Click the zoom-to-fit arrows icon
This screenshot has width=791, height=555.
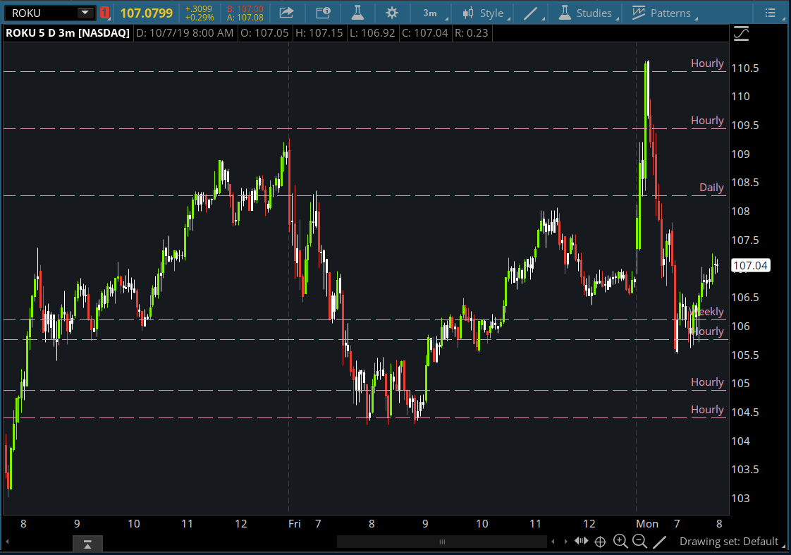pyautogui.click(x=581, y=540)
